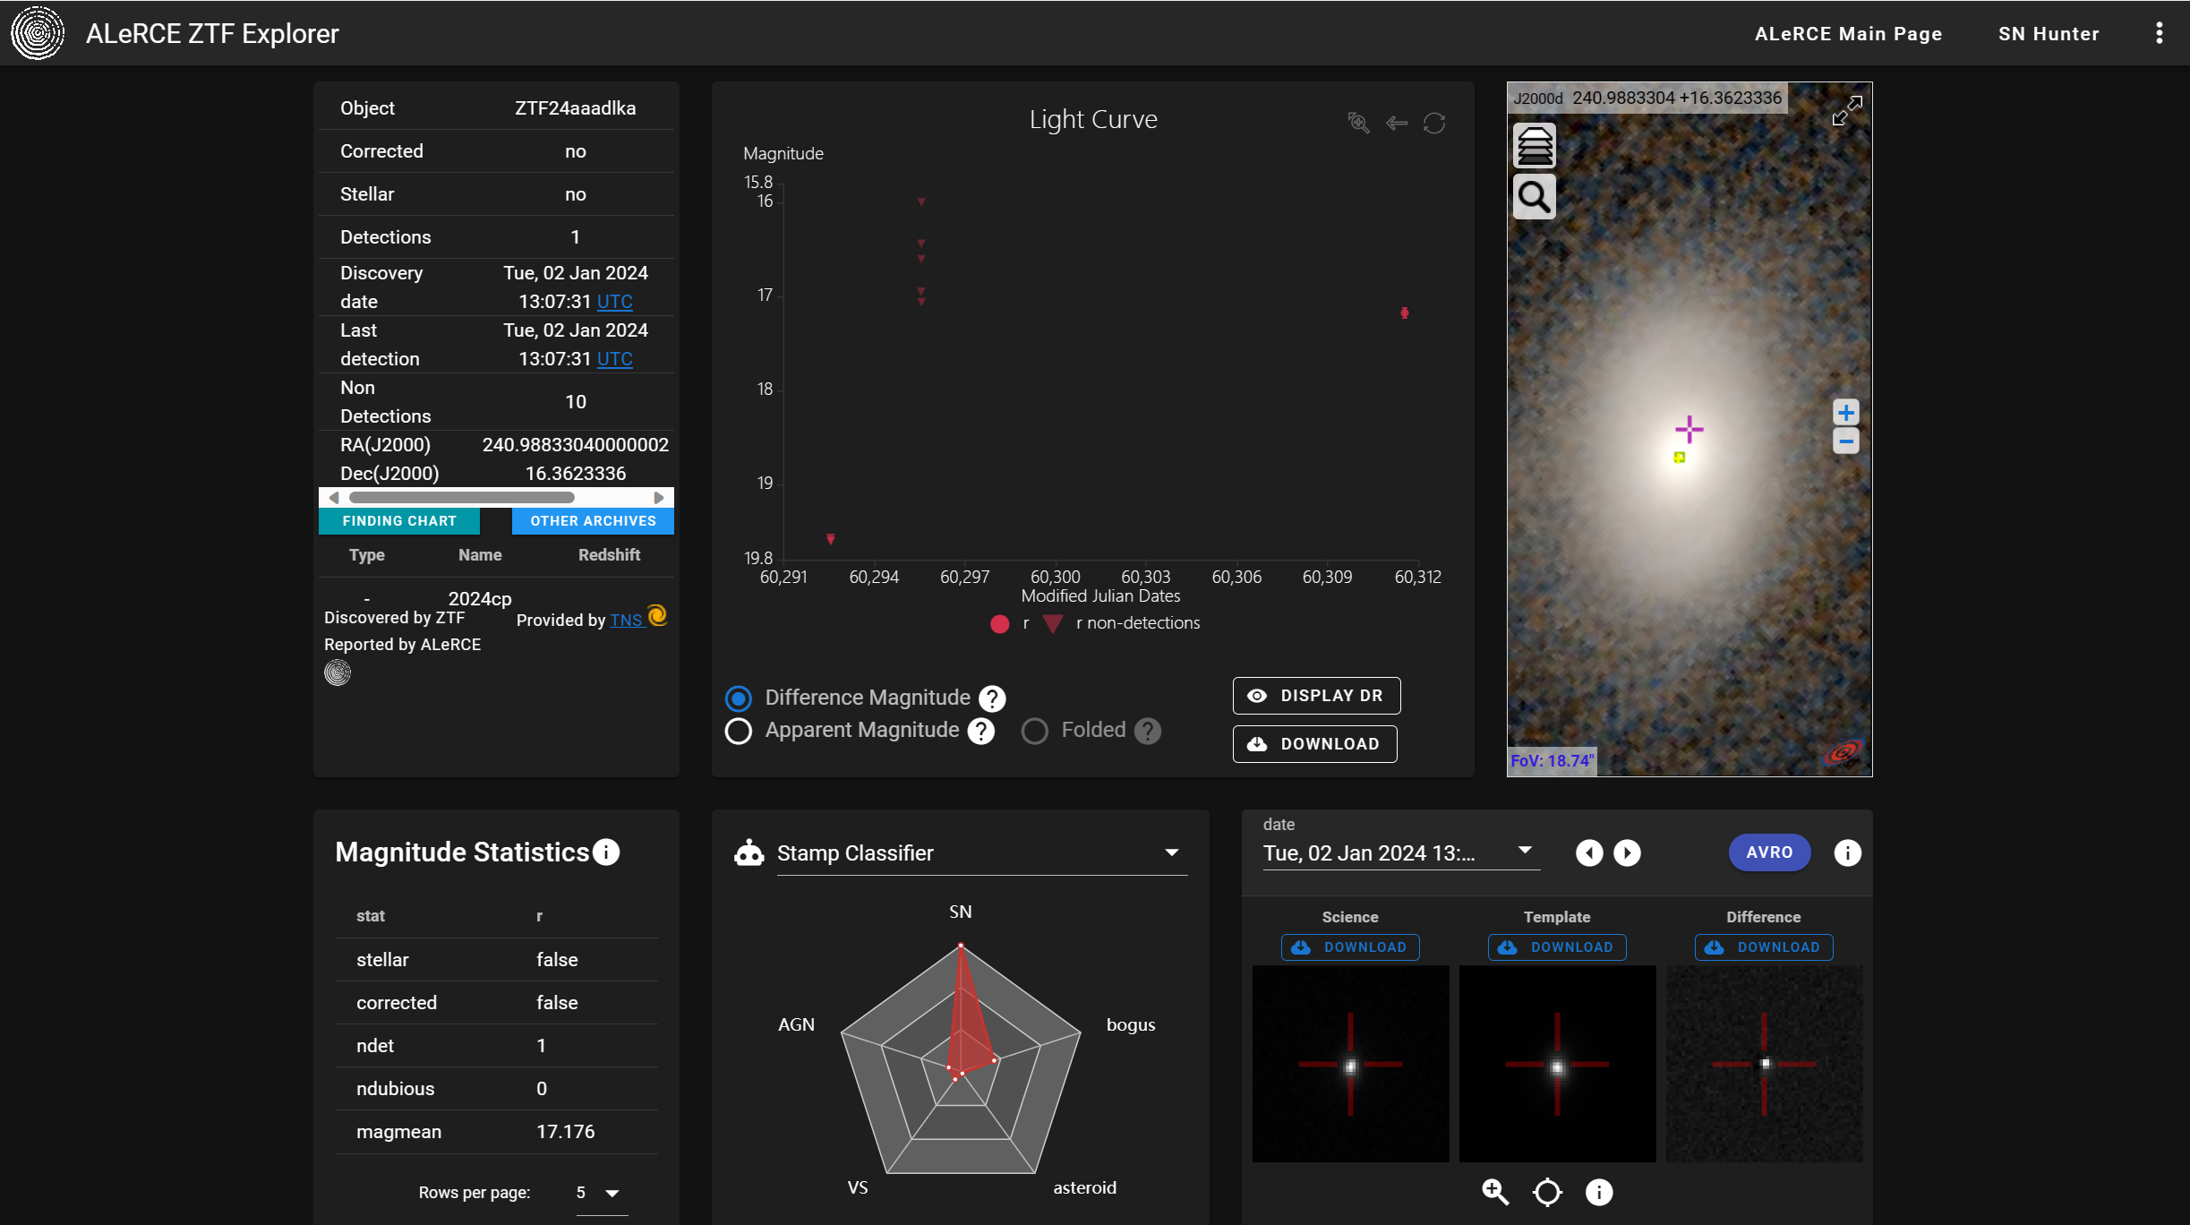Go to ALeRCE Main Page

click(x=1848, y=34)
